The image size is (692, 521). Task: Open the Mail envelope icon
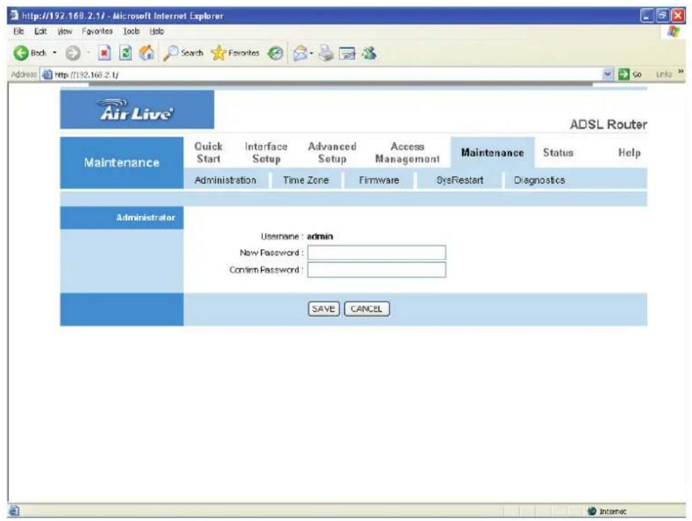300,53
